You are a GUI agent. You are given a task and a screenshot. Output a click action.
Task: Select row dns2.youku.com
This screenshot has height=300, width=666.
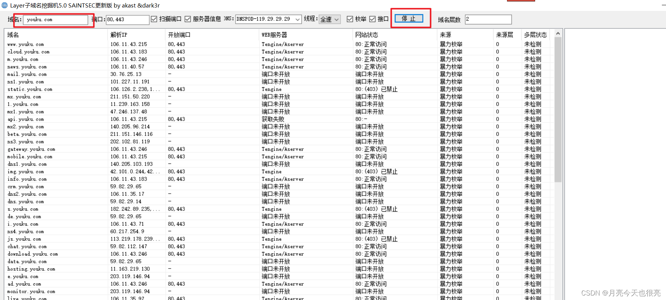pos(279,194)
